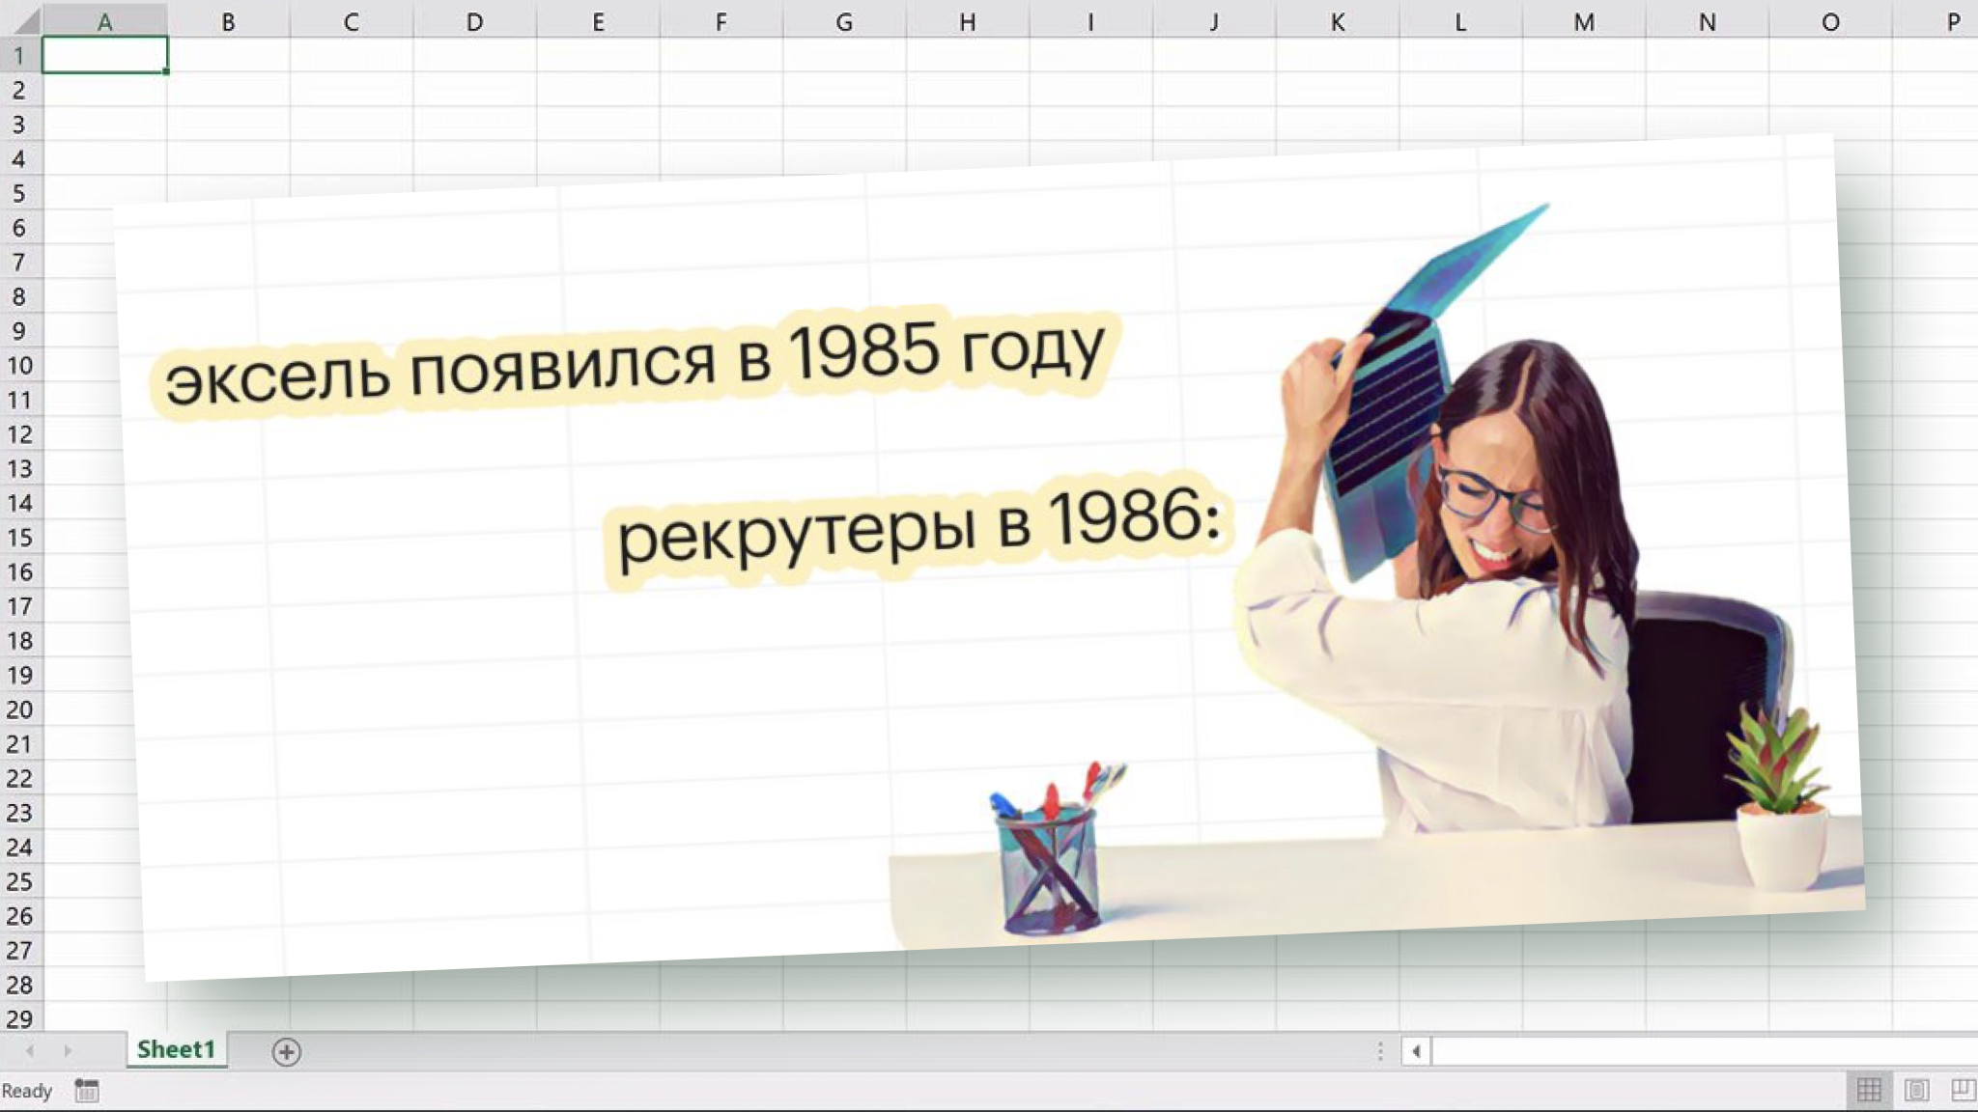The image size is (1978, 1112).
Task: Click cell A1
Action: [x=104, y=55]
